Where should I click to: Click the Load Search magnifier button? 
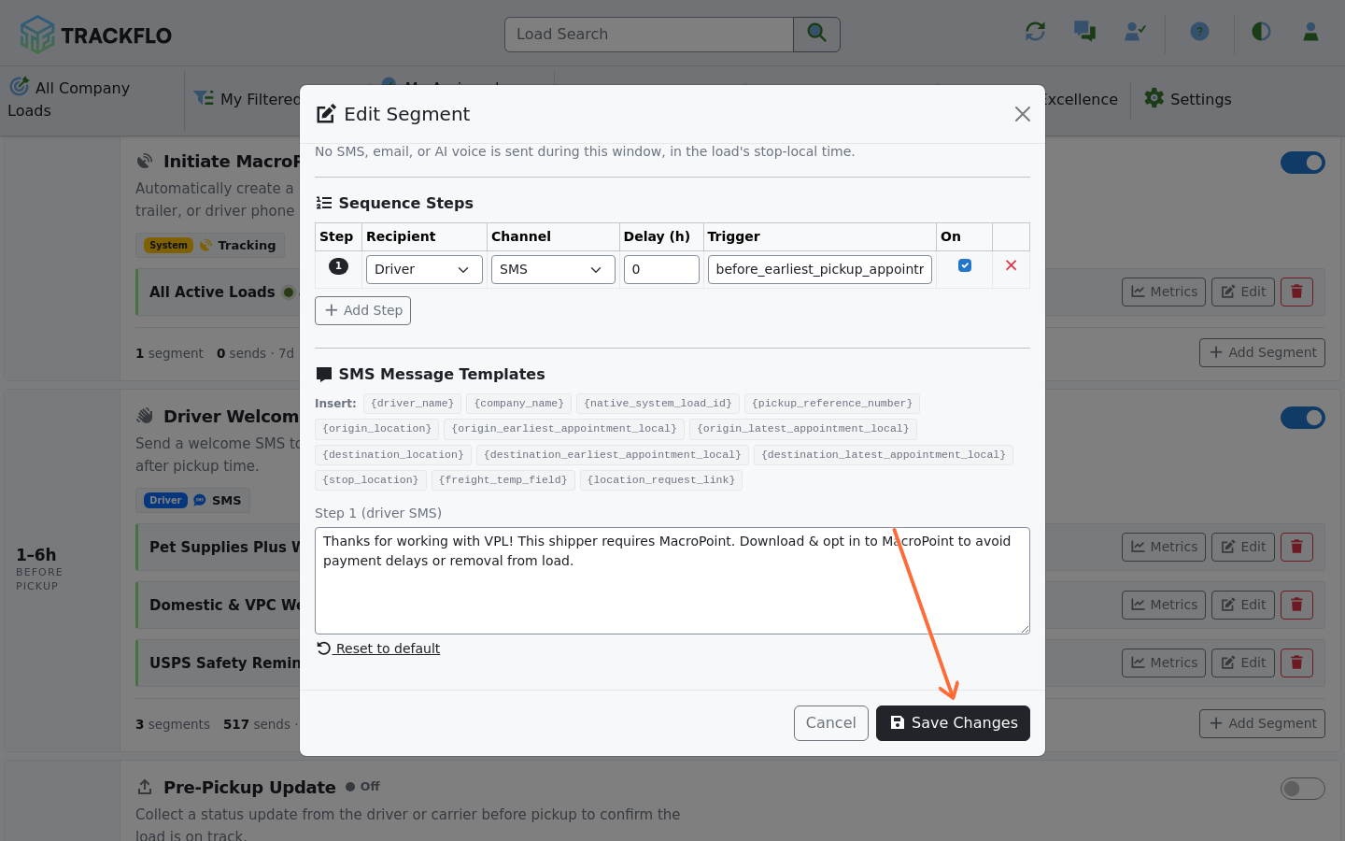816,35
